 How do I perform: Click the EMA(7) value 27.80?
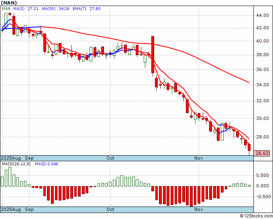[x=95, y=9]
